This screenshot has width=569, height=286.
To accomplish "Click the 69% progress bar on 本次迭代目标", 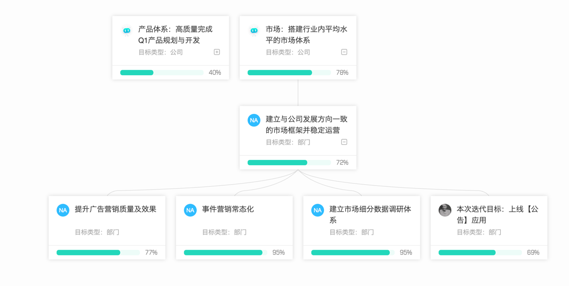I will pyautogui.click(x=480, y=253).
